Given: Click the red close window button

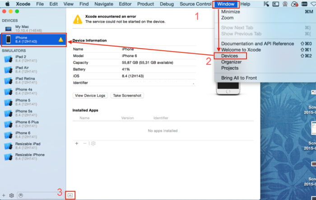Looking at the screenshot, I should (x=4, y=11).
